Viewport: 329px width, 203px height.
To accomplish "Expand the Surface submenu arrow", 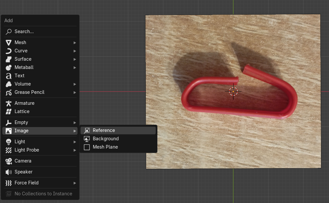I will (x=75, y=59).
